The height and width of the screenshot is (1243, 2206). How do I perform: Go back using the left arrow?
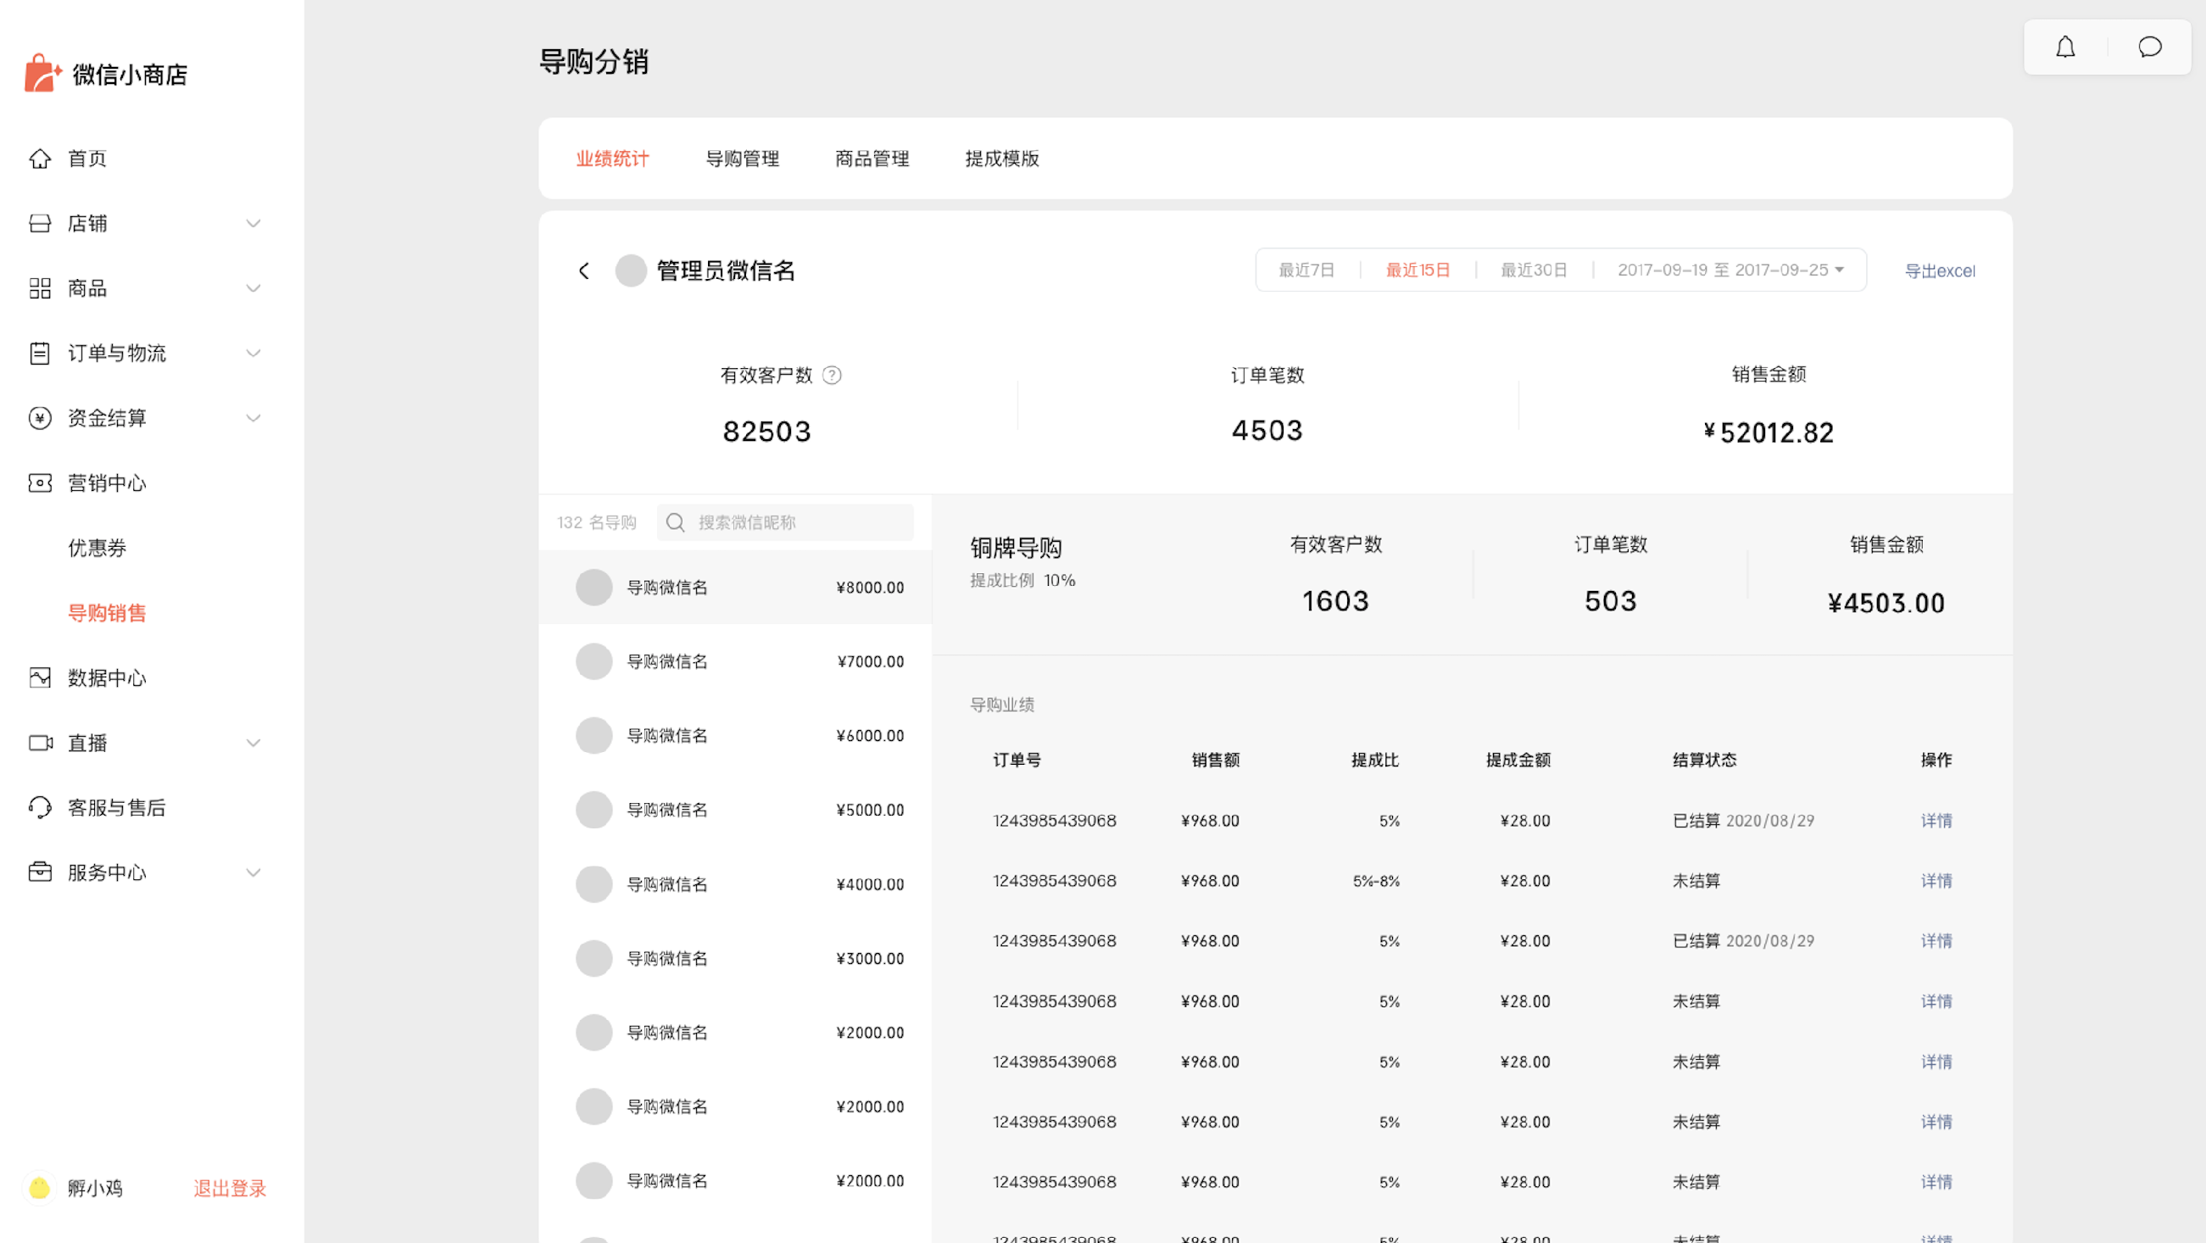584,270
